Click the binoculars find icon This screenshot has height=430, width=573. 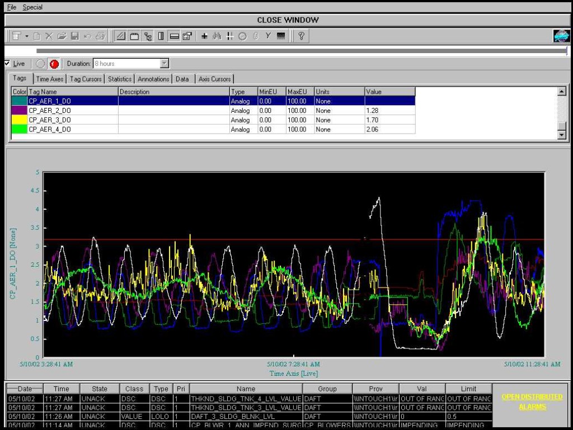coord(217,36)
